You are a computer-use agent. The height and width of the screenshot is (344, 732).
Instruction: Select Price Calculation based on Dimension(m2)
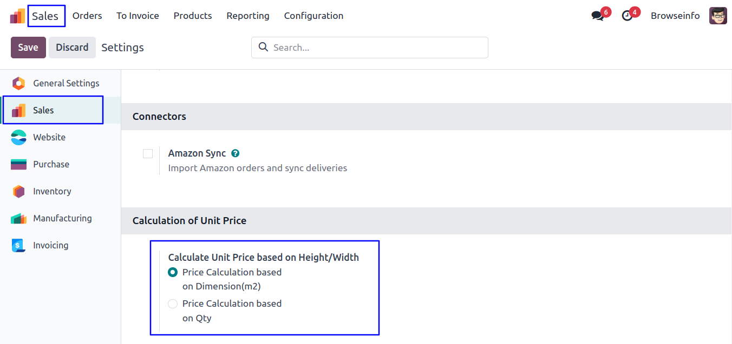(x=173, y=272)
